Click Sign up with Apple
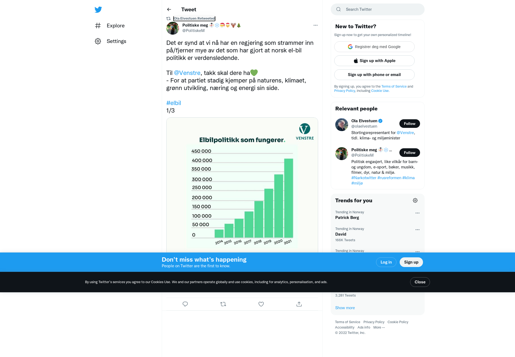 tap(374, 61)
